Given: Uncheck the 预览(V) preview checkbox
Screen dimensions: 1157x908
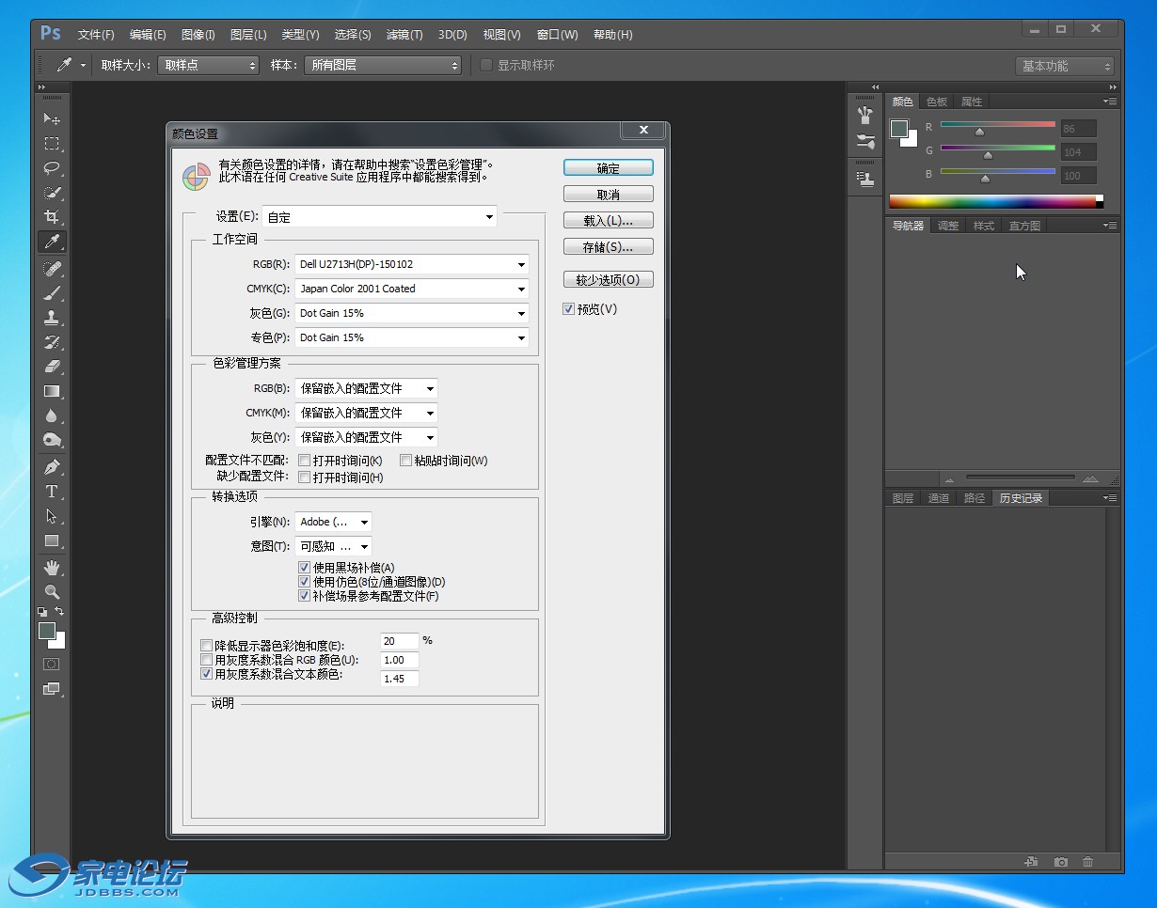Looking at the screenshot, I should 568,309.
